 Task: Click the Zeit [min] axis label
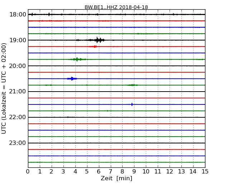[116, 178]
